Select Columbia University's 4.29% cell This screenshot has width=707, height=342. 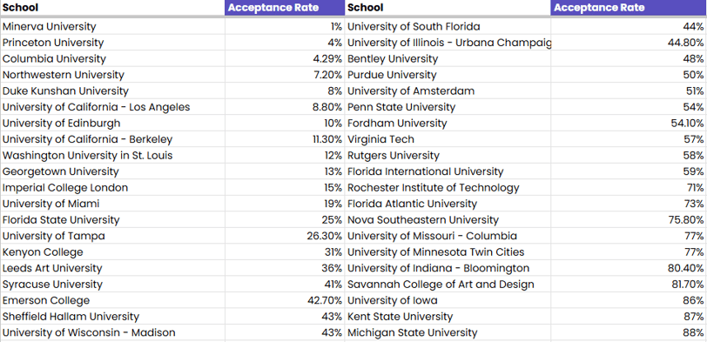(285, 59)
